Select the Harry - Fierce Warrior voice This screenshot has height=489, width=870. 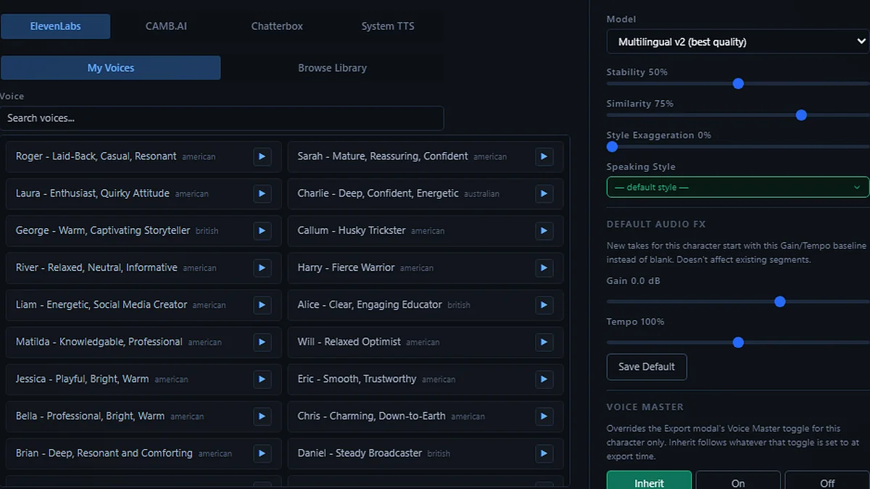click(426, 267)
